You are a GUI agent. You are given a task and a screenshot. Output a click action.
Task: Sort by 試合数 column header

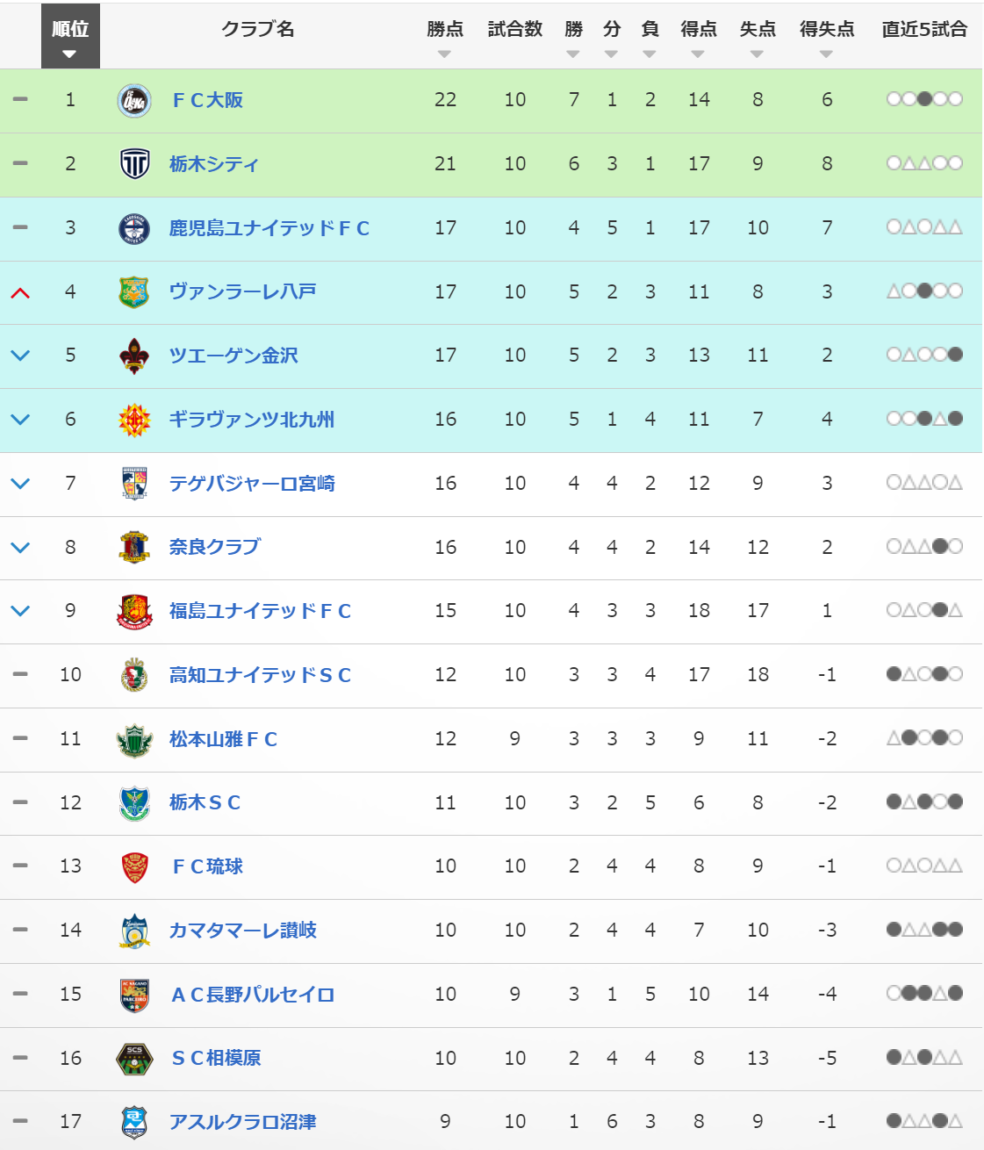515,29
